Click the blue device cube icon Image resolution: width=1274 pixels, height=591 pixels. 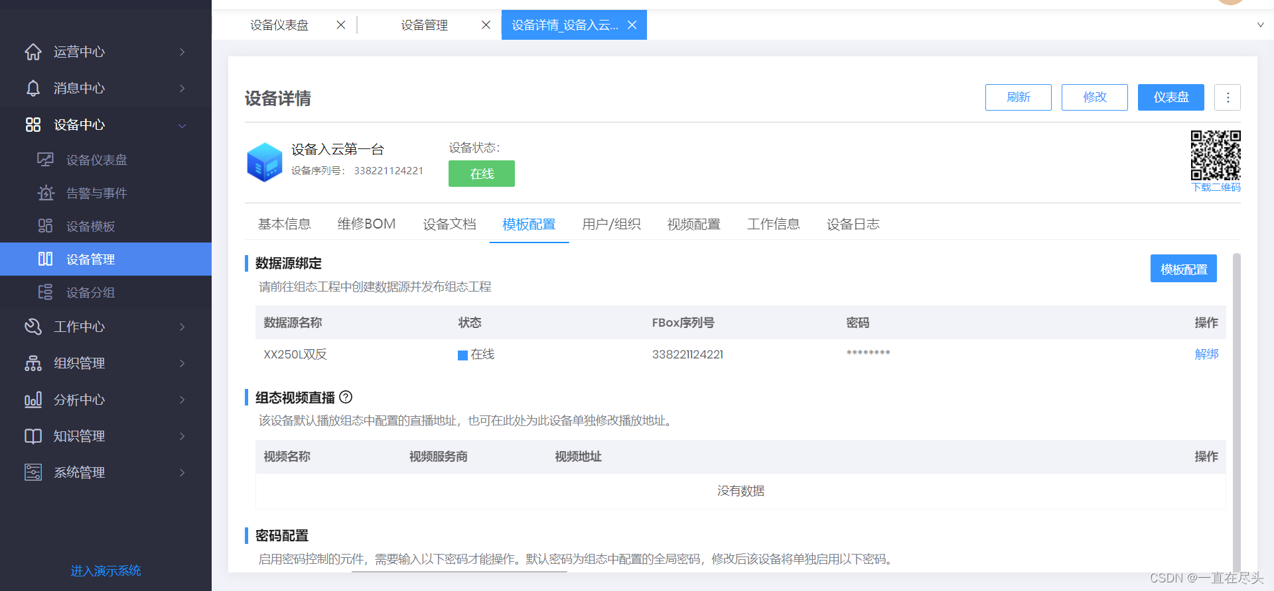click(265, 162)
